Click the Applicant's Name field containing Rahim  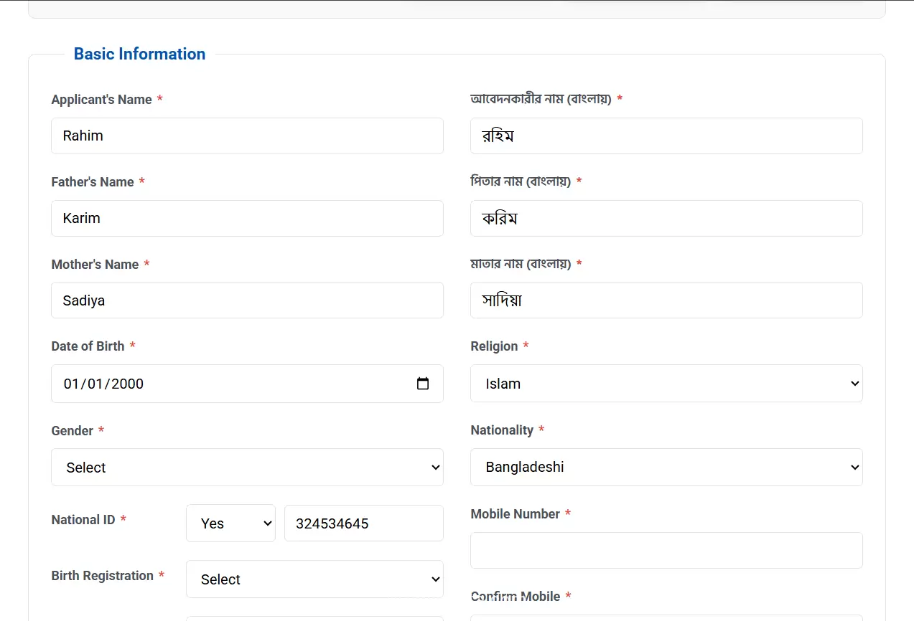point(247,136)
